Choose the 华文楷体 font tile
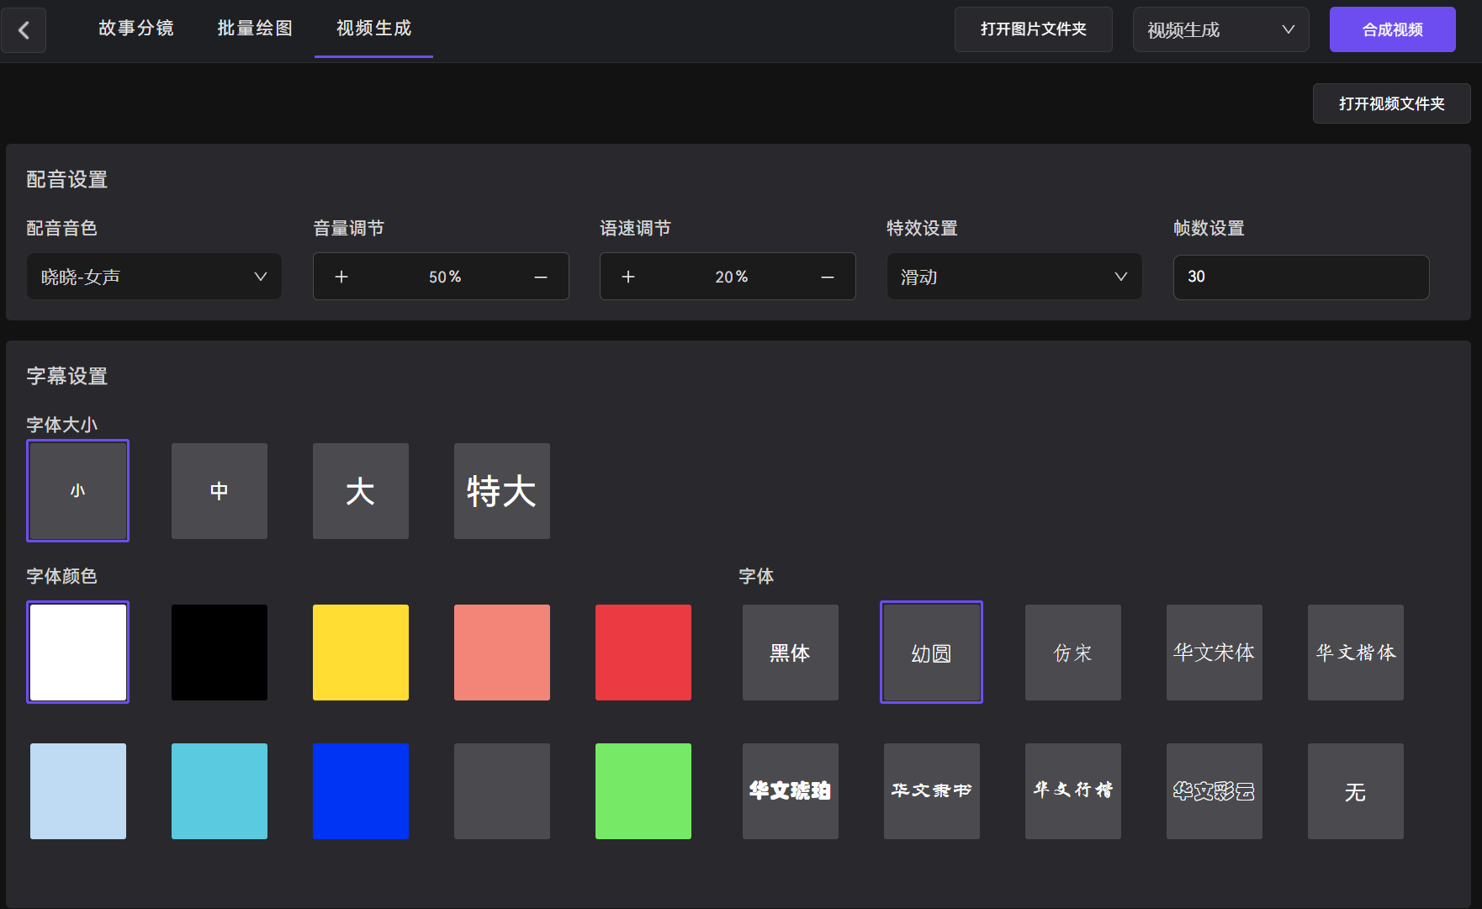 point(1356,653)
